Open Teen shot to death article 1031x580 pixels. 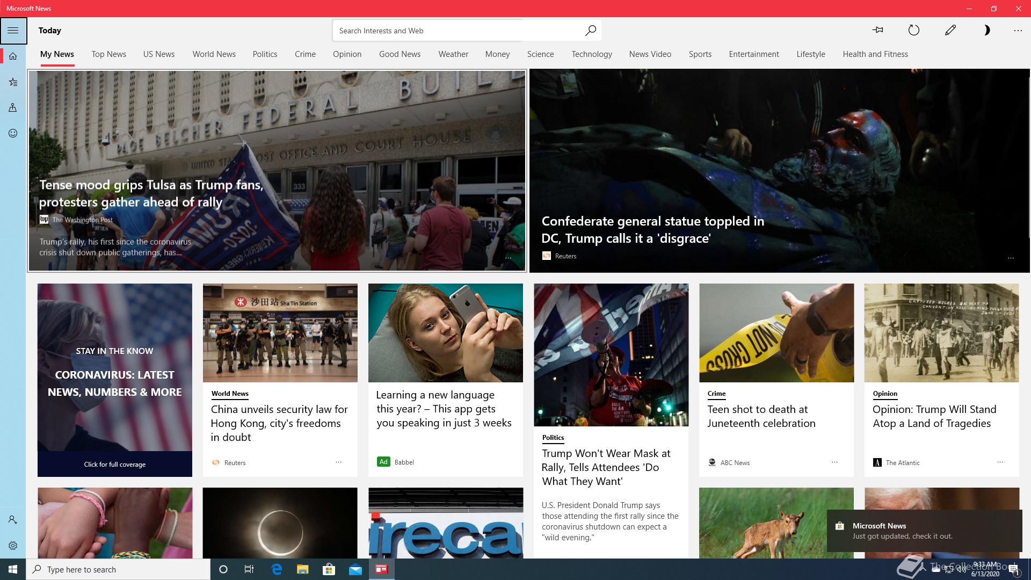[x=761, y=416]
